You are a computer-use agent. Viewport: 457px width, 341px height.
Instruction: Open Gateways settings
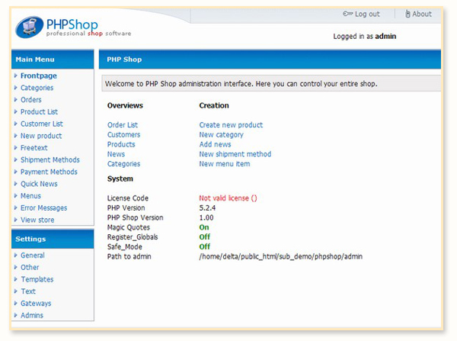coord(36,304)
